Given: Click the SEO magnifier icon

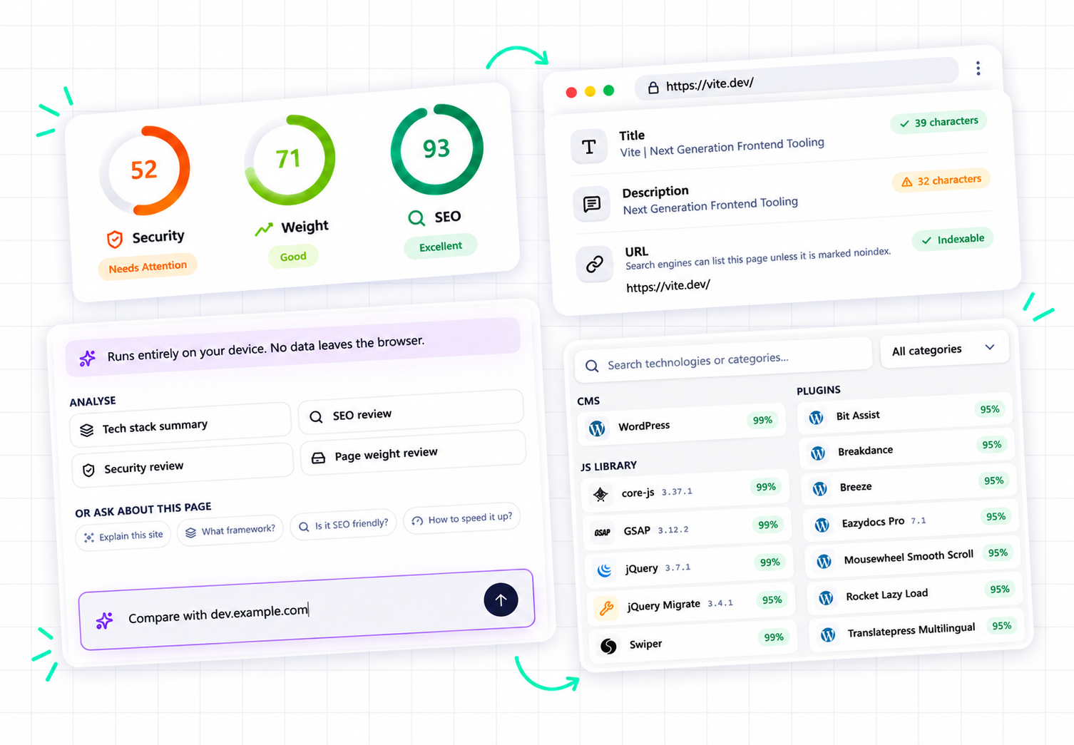Looking at the screenshot, I should [416, 217].
